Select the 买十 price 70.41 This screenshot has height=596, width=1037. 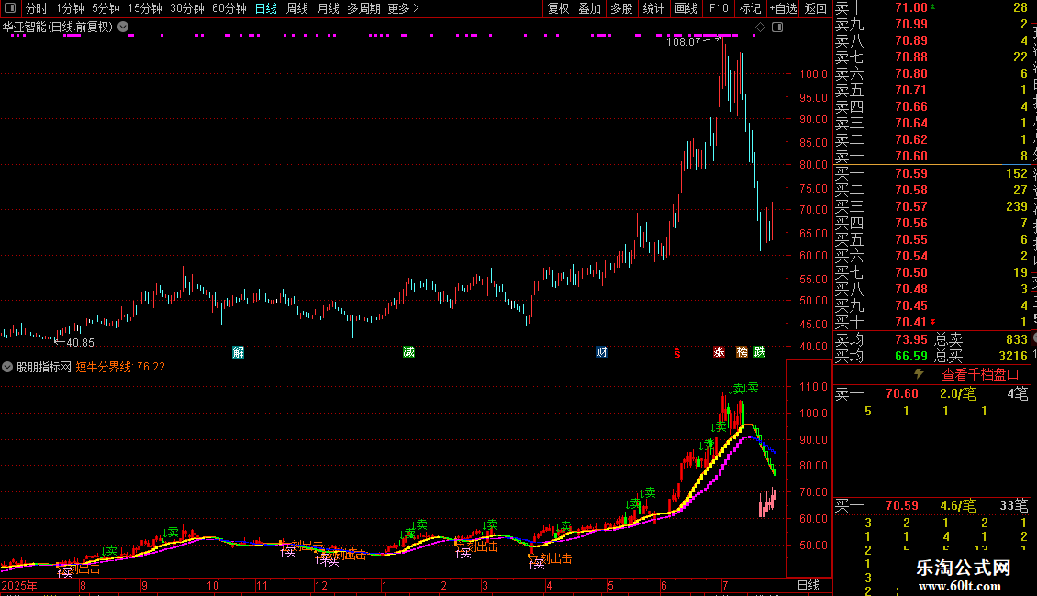[910, 322]
